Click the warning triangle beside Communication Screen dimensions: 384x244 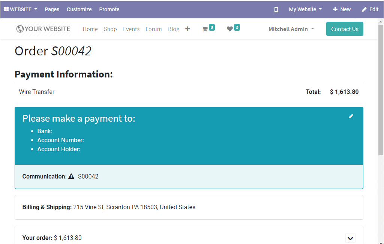[71, 177]
